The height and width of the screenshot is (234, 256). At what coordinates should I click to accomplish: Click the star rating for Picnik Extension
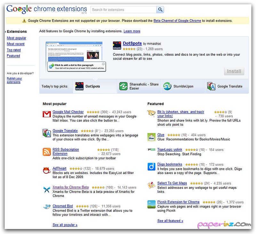click(209, 202)
